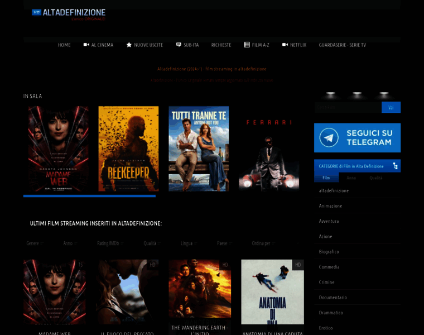
Task: Switch to the Qualità categories tab
Action: (375, 178)
